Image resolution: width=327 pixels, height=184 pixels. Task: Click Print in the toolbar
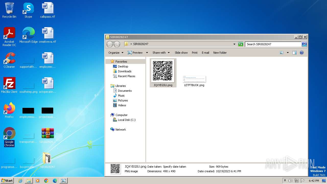click(x=195, y=53)
